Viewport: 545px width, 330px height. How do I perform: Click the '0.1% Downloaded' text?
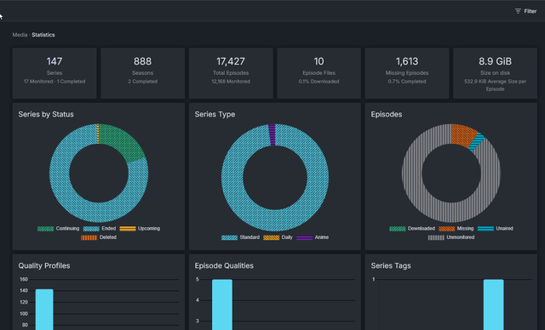click(318, 82)
